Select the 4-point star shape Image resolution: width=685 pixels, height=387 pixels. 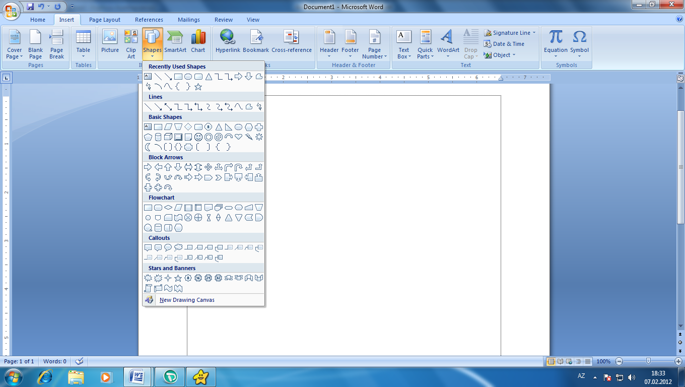pyautogui.click(x=168, y=278)
